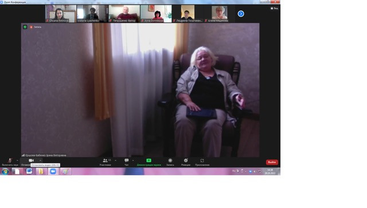The height and width of the screenshot is (208, 367).
Task: Click the red leave meeting button
Action: pos(272,162)
